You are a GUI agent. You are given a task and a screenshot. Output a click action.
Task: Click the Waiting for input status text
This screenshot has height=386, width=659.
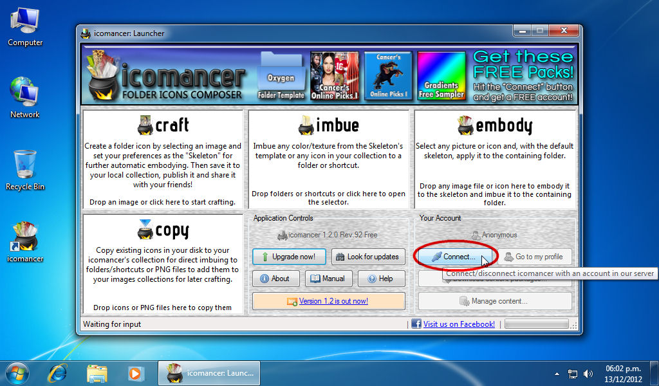pyautogui.click(x=112, y=324)
